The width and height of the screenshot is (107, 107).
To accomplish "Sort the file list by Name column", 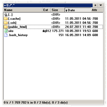I will (x=23, y=10).
